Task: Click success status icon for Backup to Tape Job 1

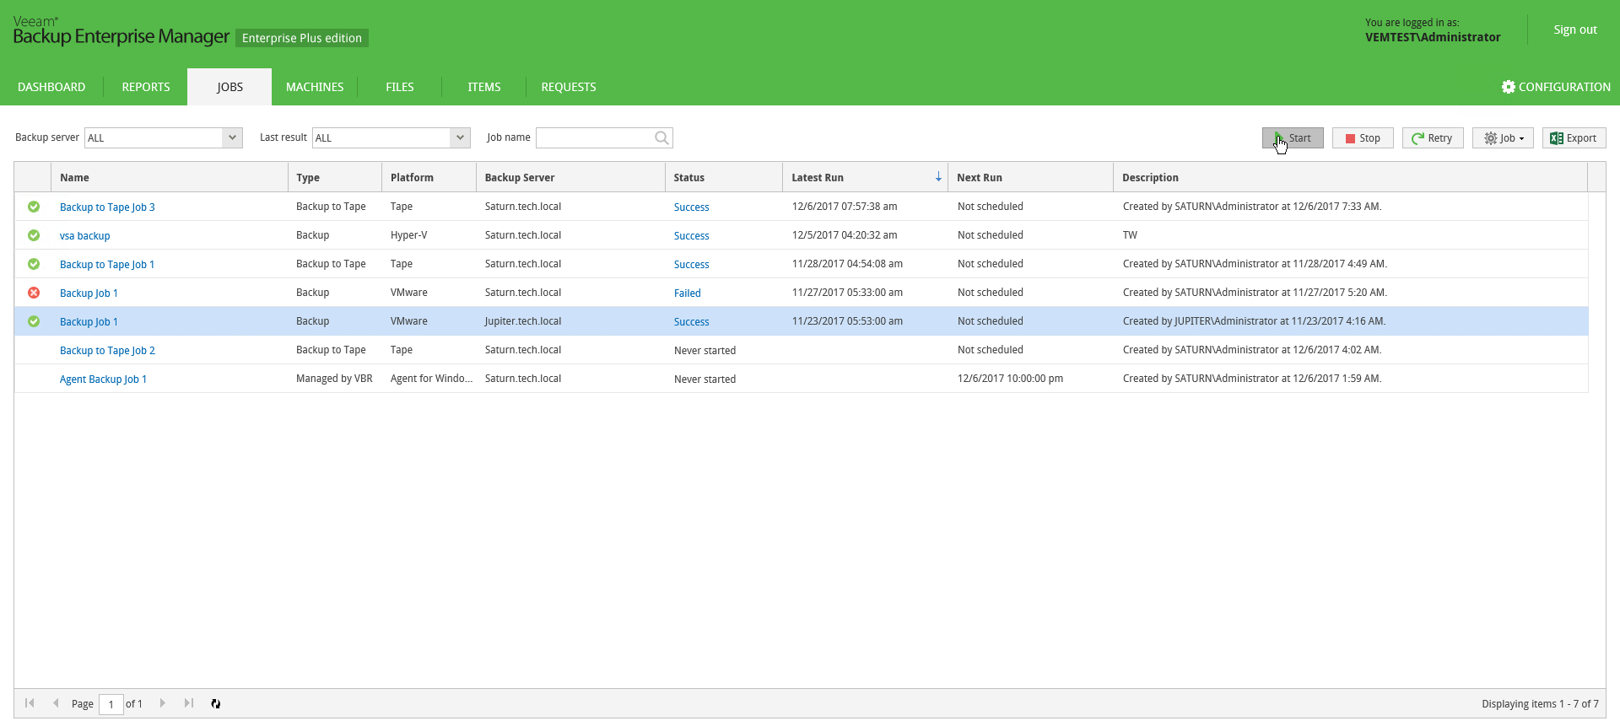Action: click(34, 264)
